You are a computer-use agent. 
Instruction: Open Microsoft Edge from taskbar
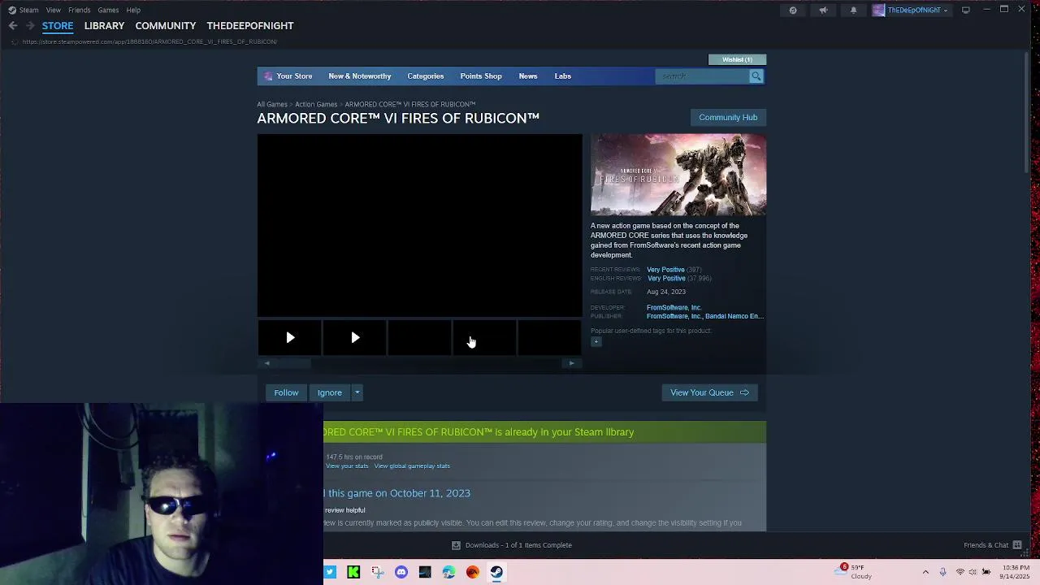448,572
